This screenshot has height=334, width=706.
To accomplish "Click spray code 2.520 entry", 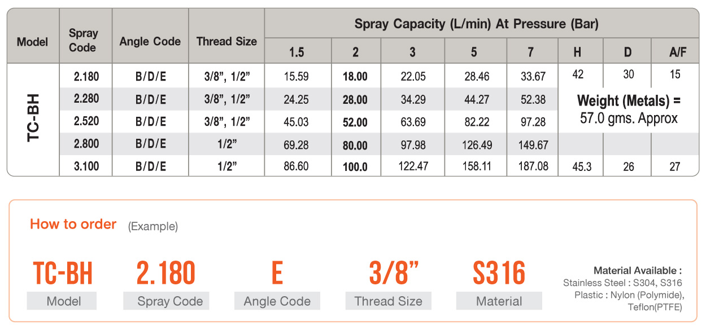I will point(86,121).
